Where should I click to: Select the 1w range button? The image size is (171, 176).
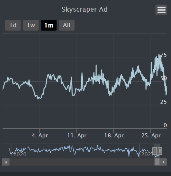(x=31, y=25)
